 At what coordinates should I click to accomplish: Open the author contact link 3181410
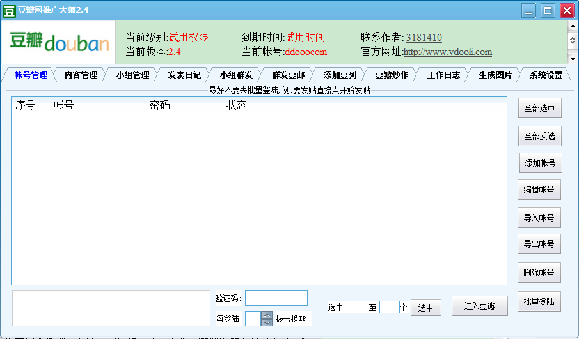[424, 38]
